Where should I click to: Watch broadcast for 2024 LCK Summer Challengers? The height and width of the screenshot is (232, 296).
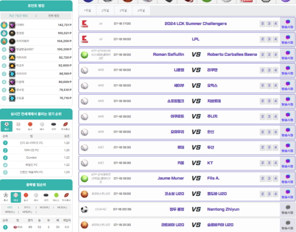(x=287, y=24)
